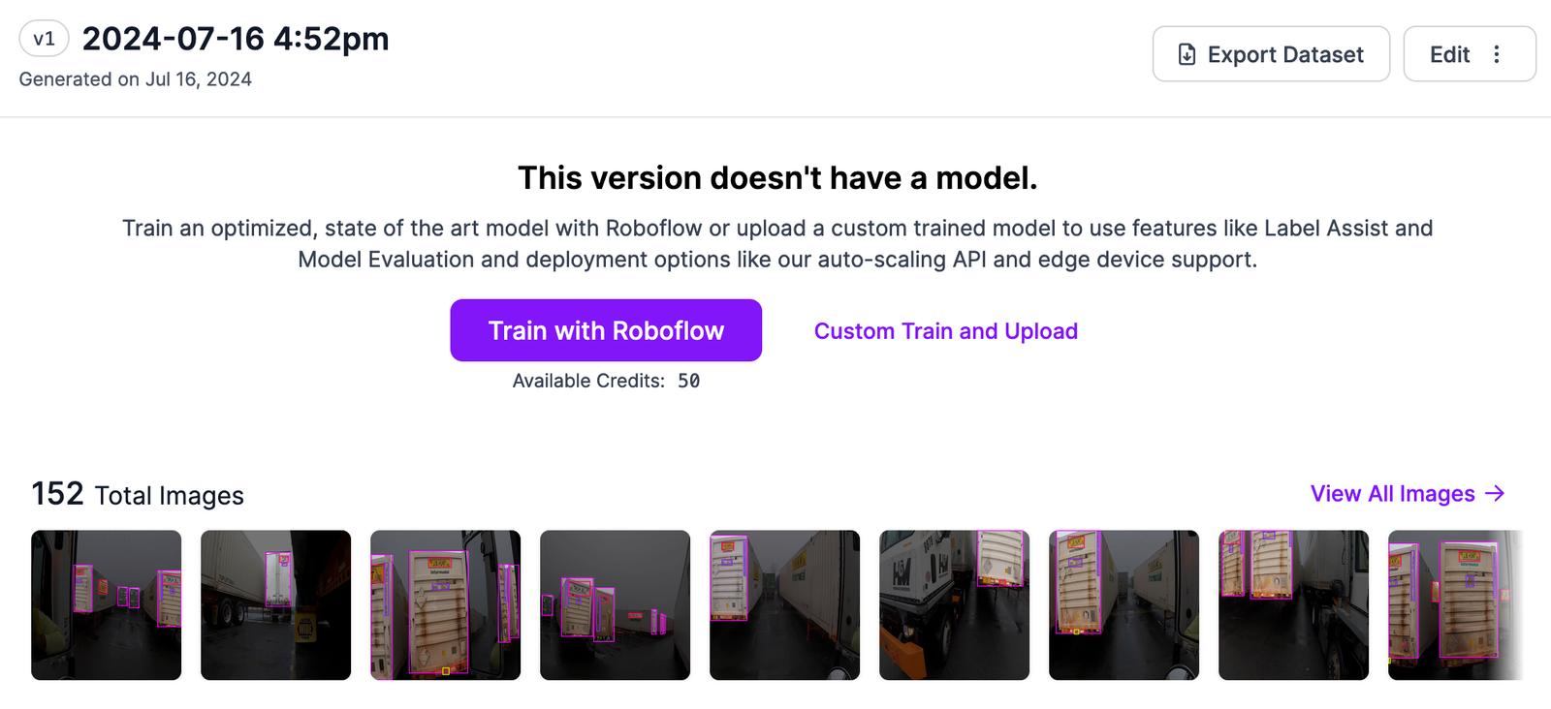Click the download icon inside Export Dataset

[1188, 54]
